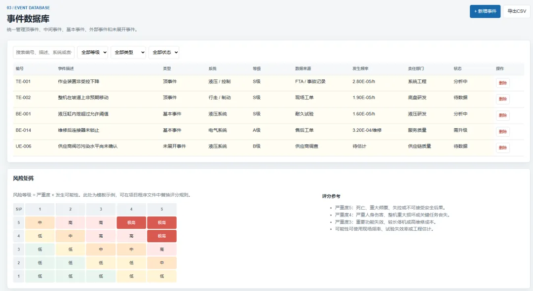Click the 发生频率 column header
This screenshot has height=291, width=533.
pos(360,69)
